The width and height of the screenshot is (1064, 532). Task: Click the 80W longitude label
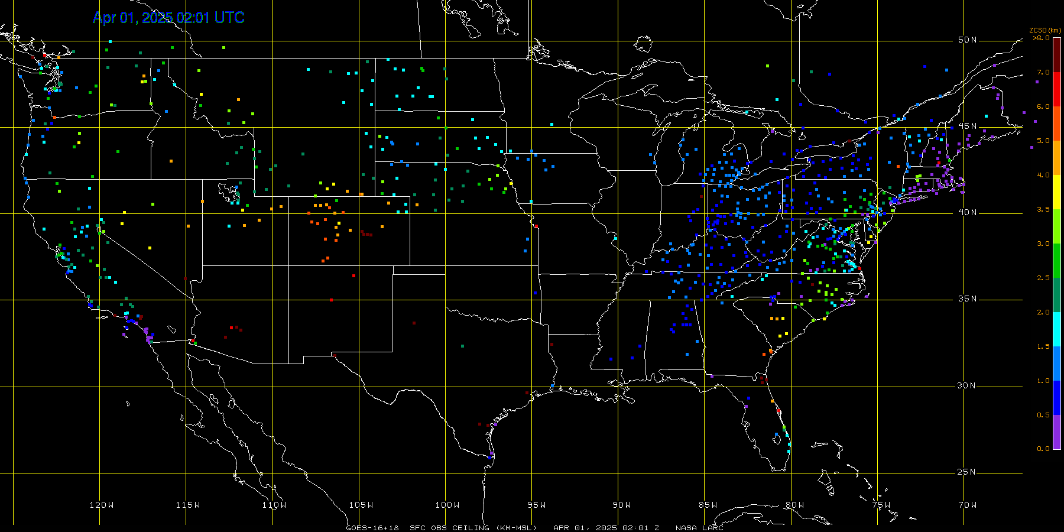[x=794, y=505]
